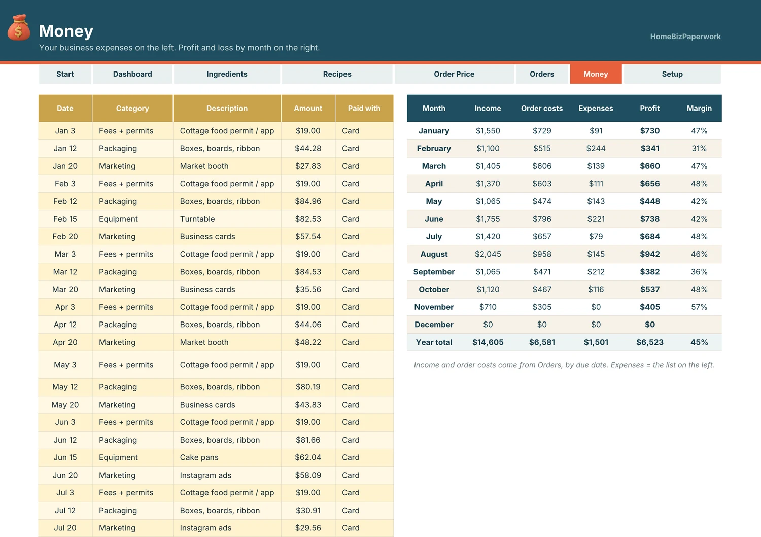Click the Description column header

click(227, 109)
